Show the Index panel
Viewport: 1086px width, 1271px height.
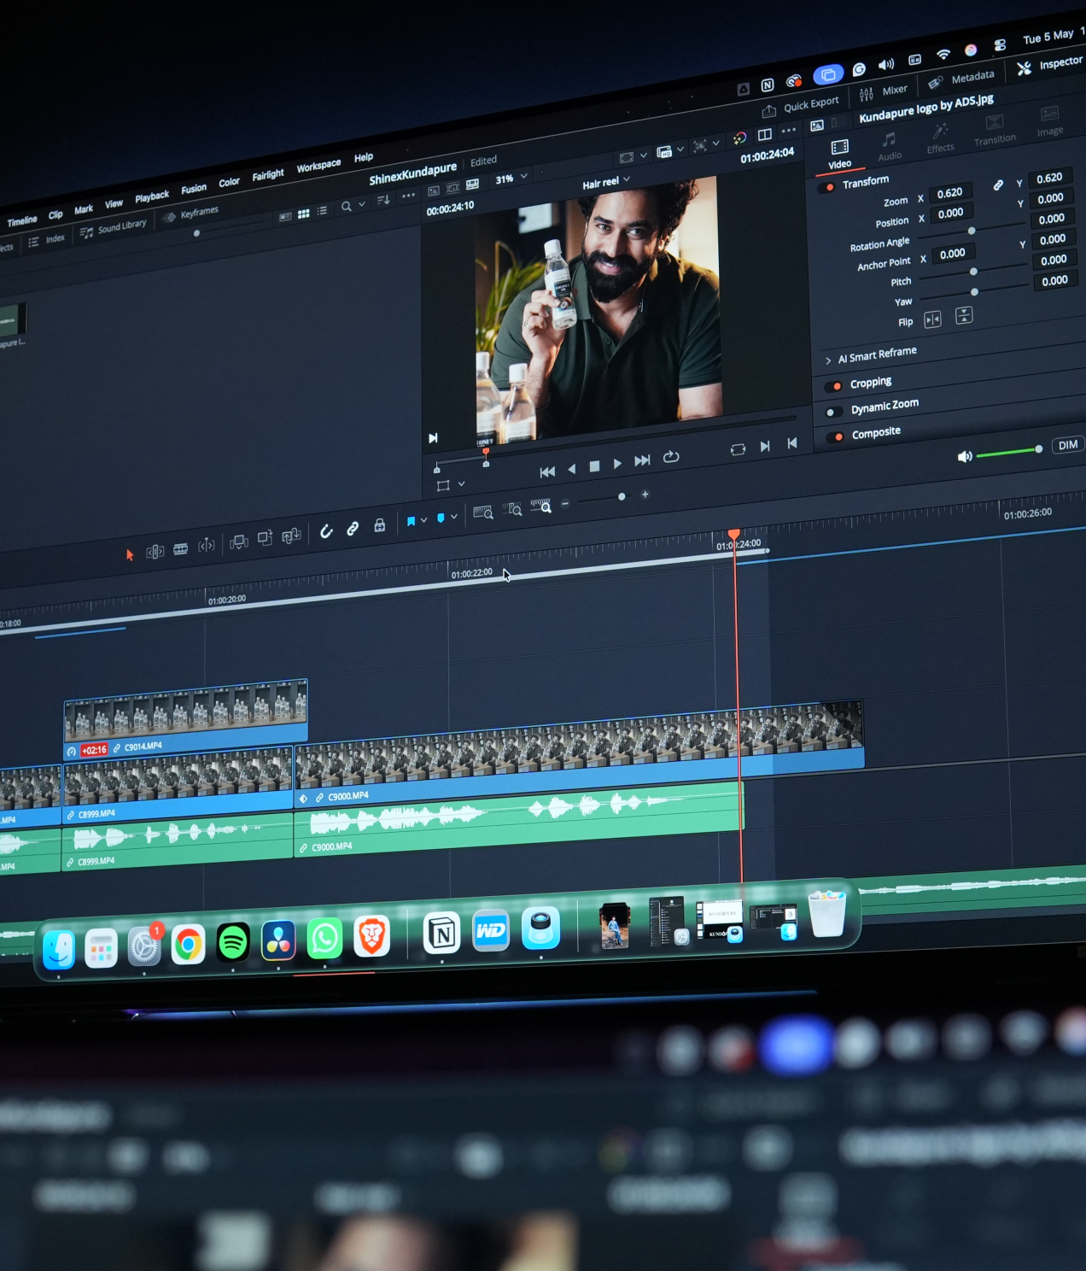pyautogui.click(x=47, y=240)
